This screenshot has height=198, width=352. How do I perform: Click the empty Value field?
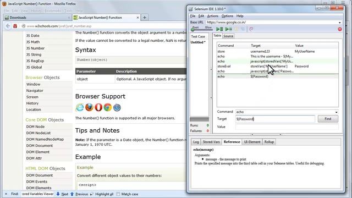pyautogui.click(x=287, y=127)
